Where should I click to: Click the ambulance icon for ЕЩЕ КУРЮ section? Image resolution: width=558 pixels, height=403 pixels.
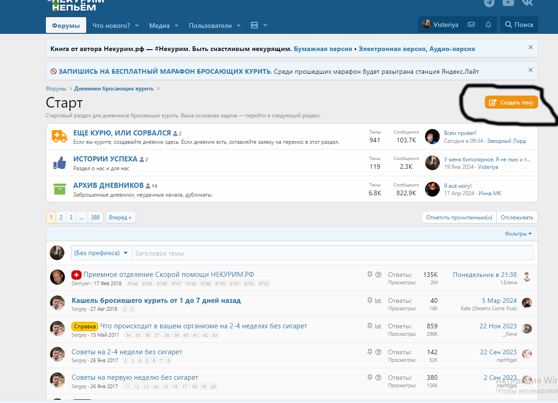[x=59, y=137]
